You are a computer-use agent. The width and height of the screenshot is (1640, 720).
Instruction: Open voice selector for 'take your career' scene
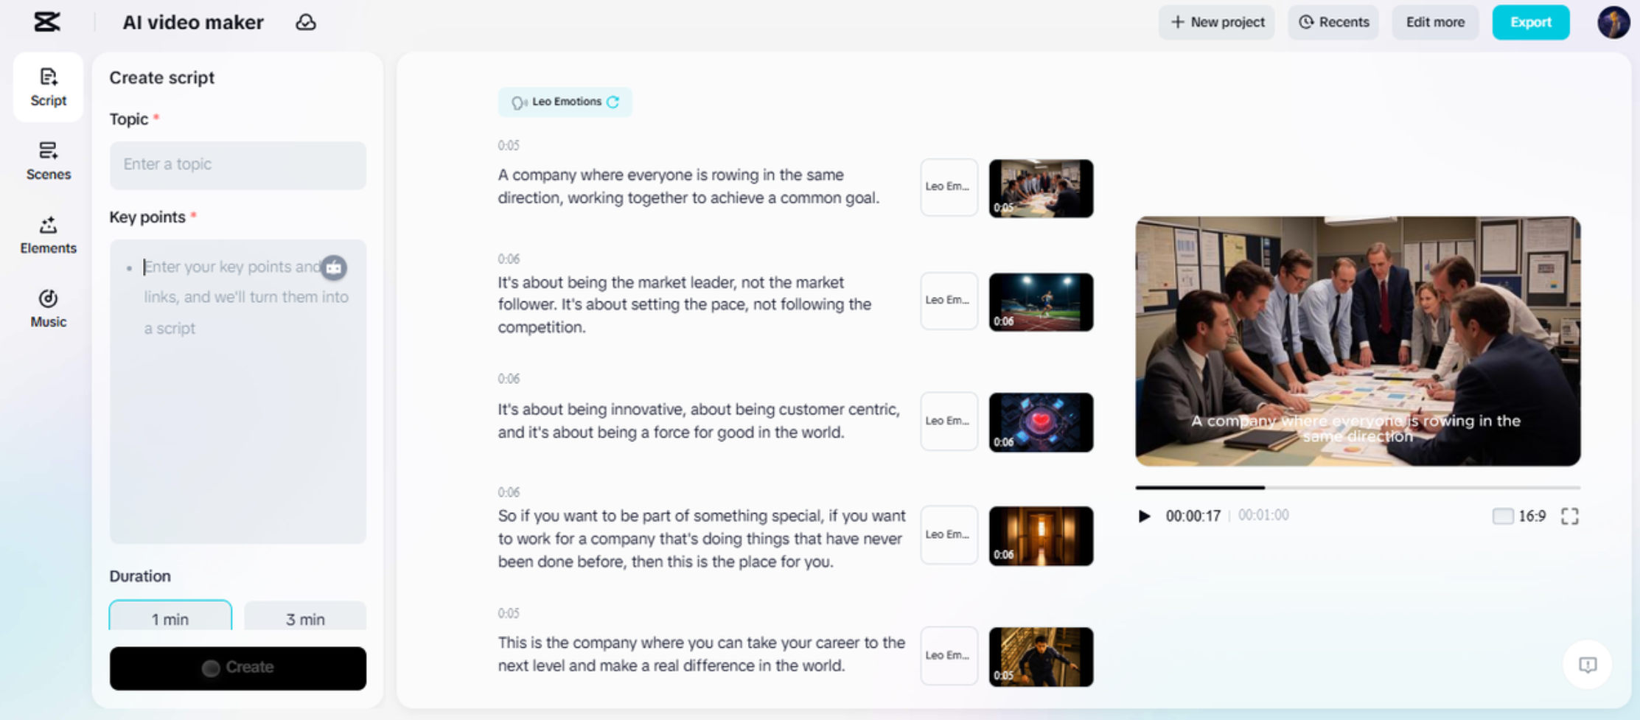[x=949, y=656]
